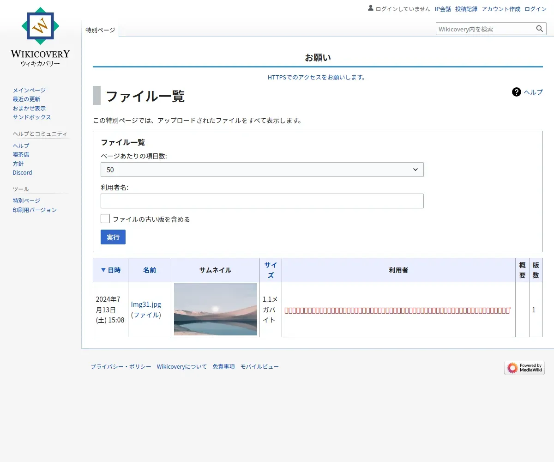Image resolution: width=554 pixels, height=462 pixels.
Task: Click the red uploader name link
Action: 397,310
